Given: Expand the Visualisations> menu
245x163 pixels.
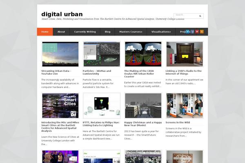Looking at the screenshot, I should coord(161,32).
